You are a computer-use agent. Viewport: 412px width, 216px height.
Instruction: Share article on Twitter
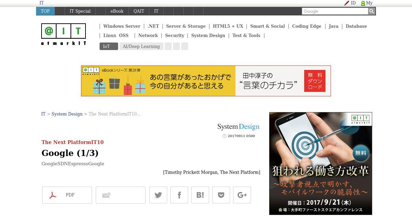coord(158,195)
